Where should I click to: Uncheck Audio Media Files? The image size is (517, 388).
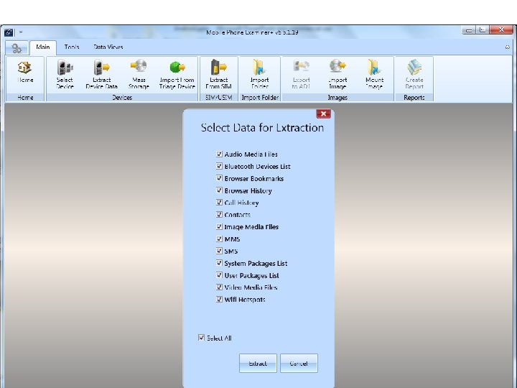[219, 154]
